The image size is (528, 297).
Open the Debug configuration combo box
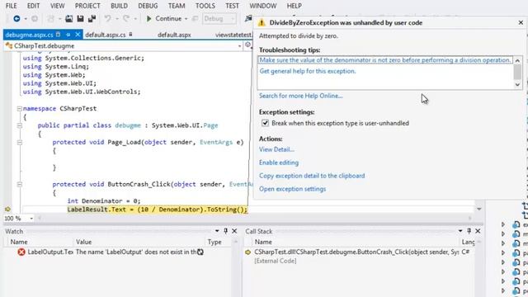tap(219, 19)
